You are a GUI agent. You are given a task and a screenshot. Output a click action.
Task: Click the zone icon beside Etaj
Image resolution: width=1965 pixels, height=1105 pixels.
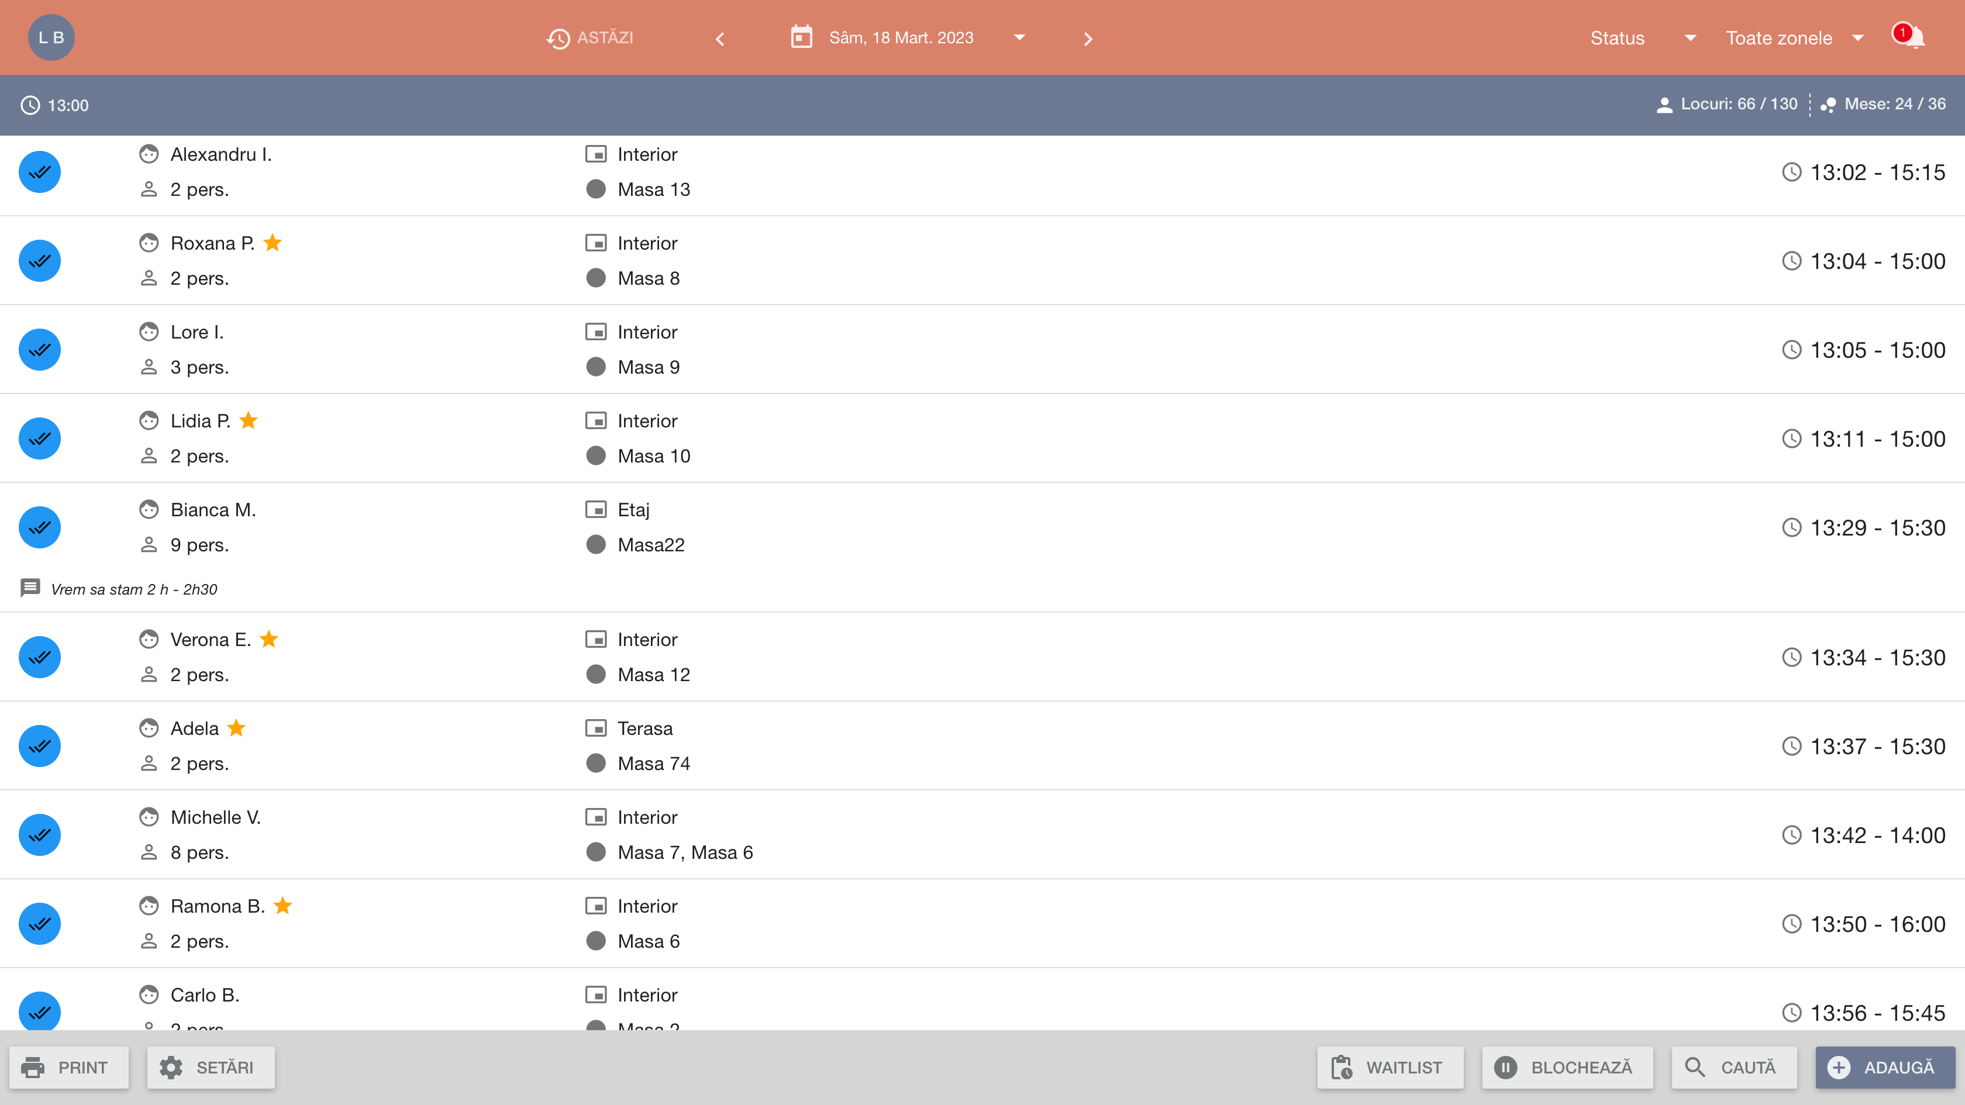(x=596, y=509)
